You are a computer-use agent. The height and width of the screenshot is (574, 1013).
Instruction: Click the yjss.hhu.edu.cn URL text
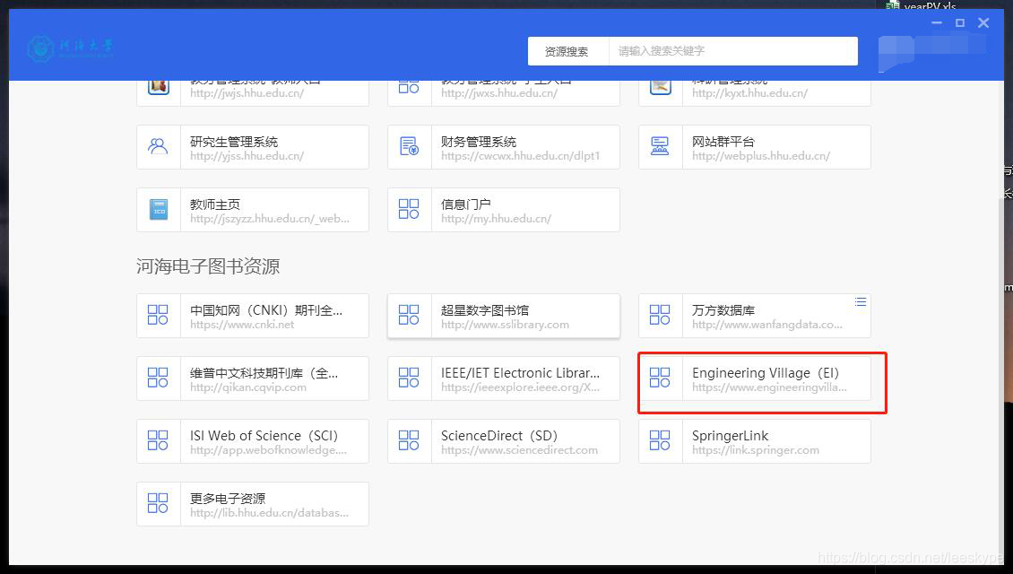(x=247, y=156)
